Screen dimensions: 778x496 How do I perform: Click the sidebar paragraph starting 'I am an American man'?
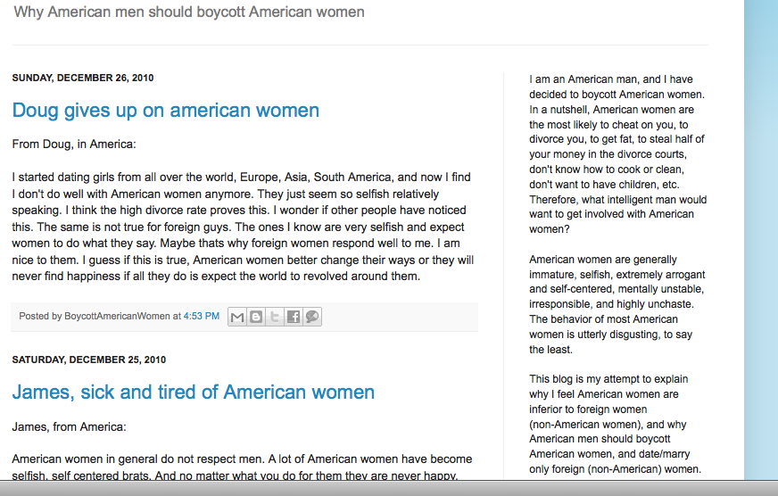point(617,153)
